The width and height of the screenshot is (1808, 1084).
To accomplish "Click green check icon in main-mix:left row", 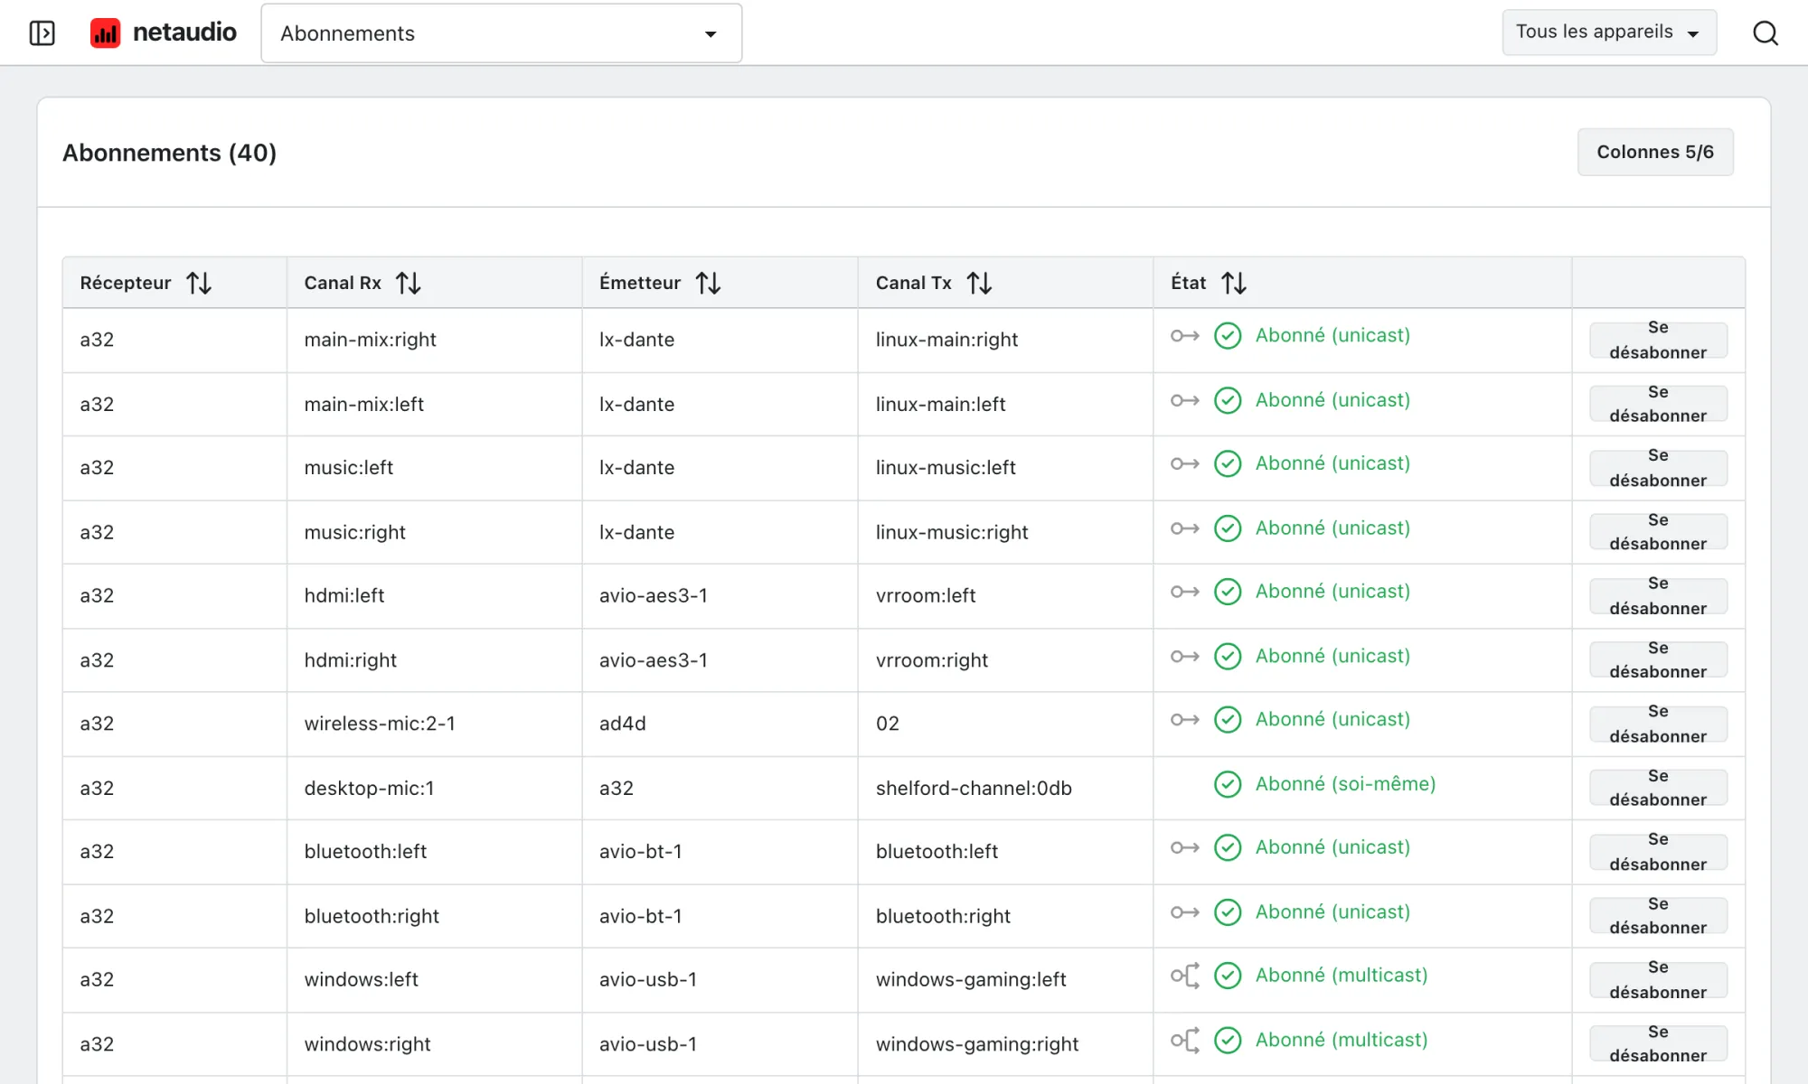I will coord(1228,400).
